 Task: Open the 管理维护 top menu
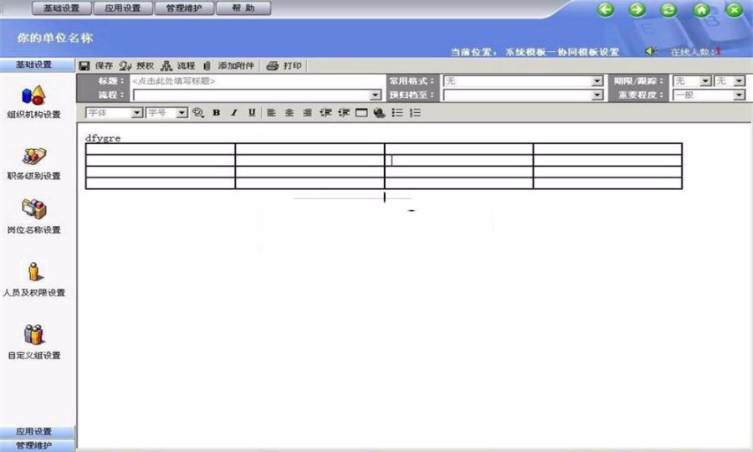(x=184, y=8)
